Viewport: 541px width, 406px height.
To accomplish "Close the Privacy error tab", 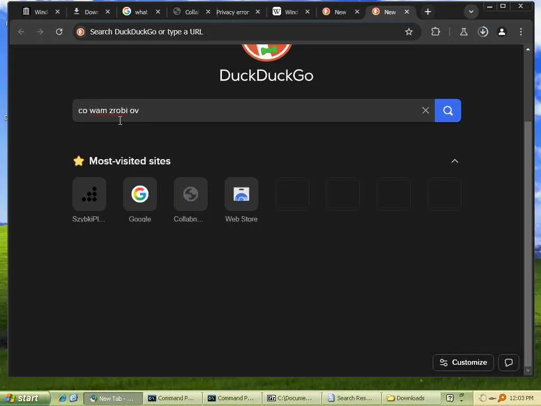I will tap(258, 12).
